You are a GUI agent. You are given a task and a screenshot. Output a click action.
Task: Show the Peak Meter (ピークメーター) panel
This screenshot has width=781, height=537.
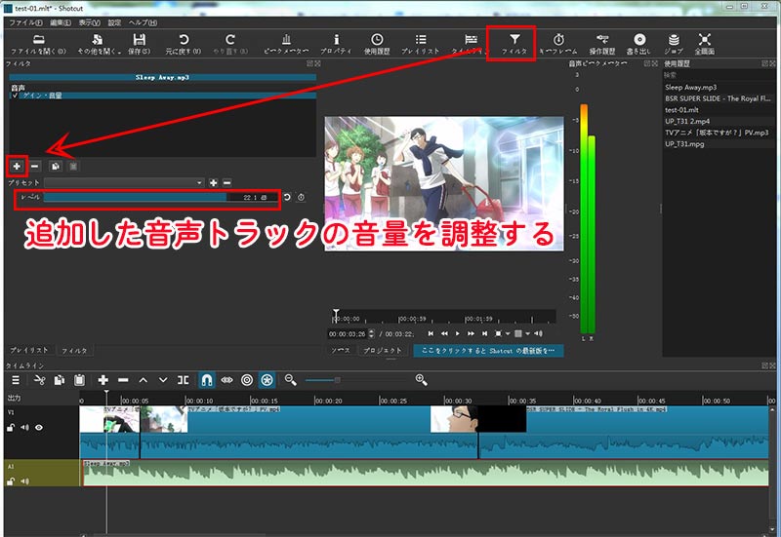click(x=286, y=44)
